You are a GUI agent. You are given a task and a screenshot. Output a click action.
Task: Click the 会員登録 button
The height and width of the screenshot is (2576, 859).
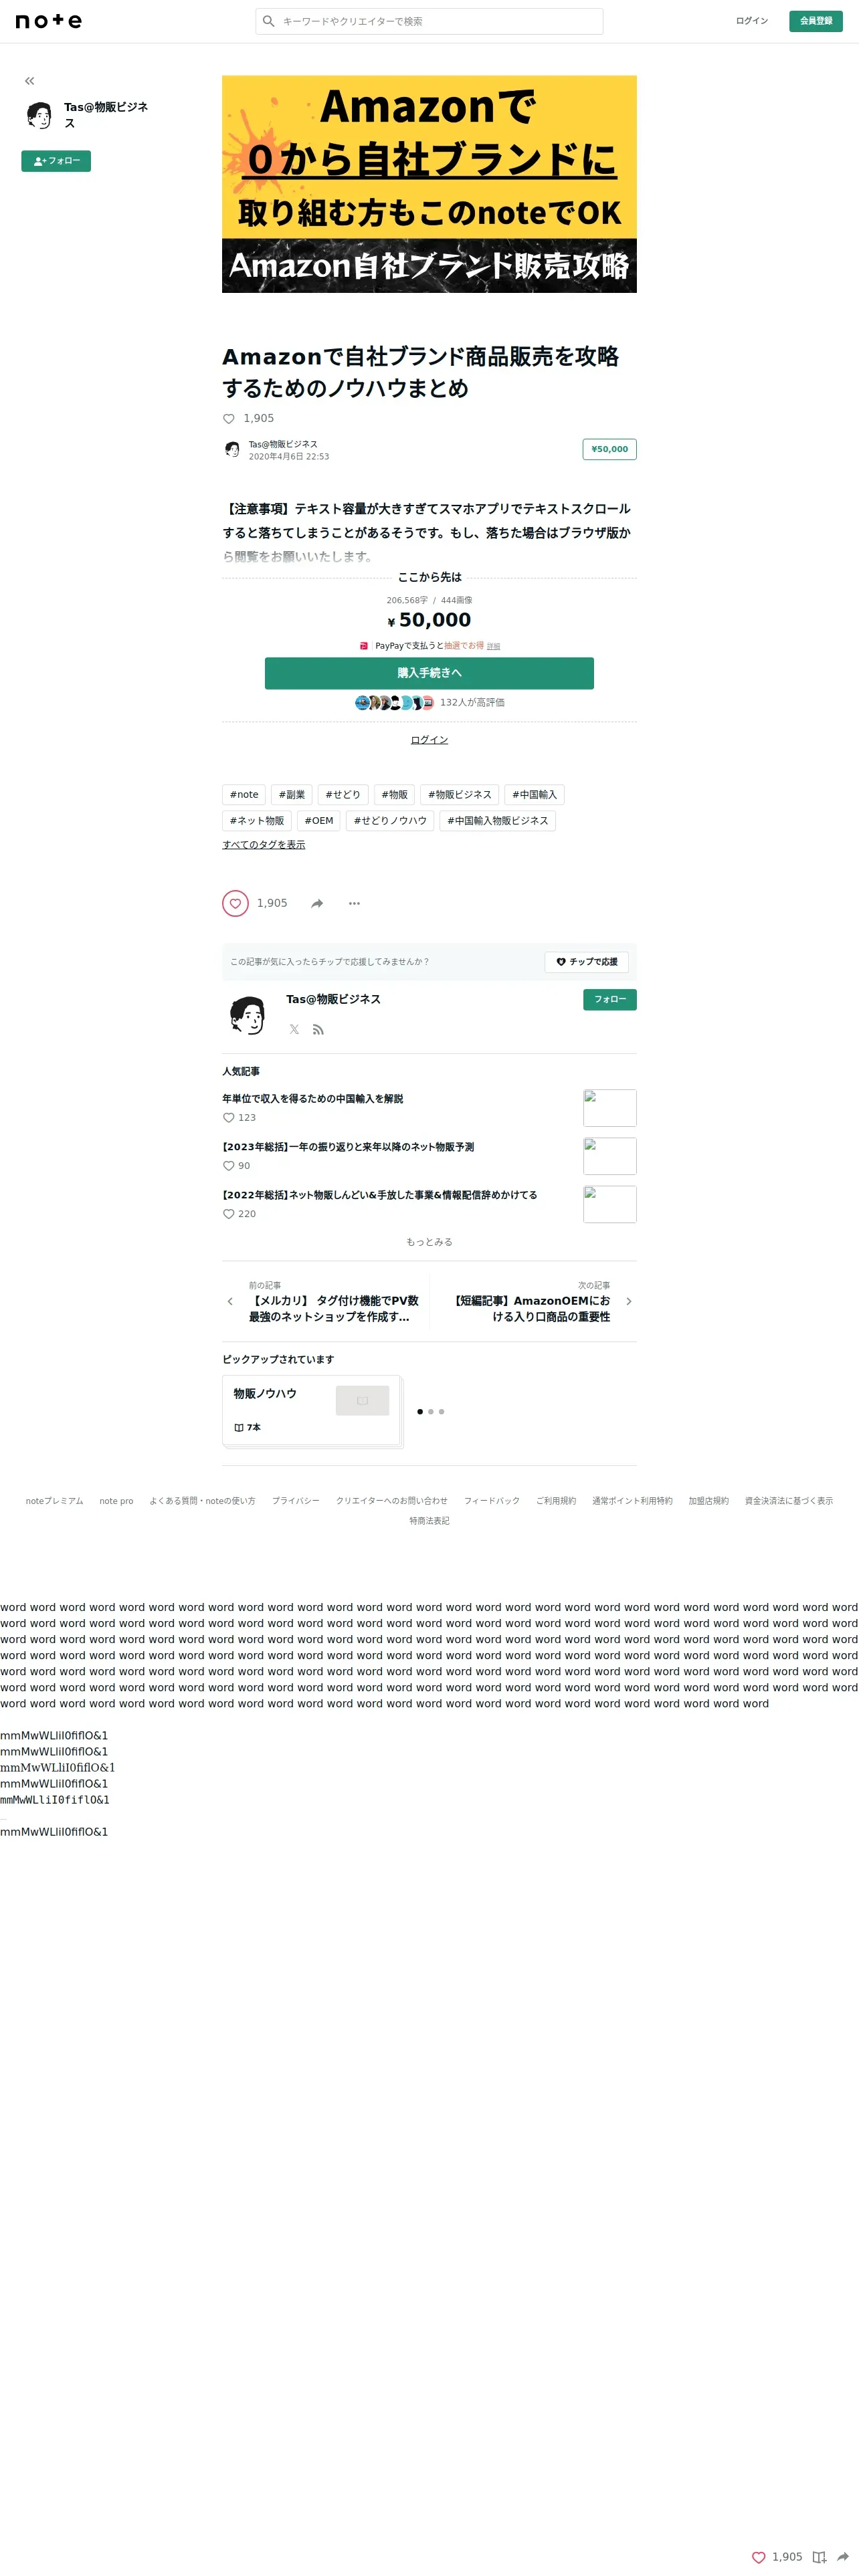tap(816, 21)
